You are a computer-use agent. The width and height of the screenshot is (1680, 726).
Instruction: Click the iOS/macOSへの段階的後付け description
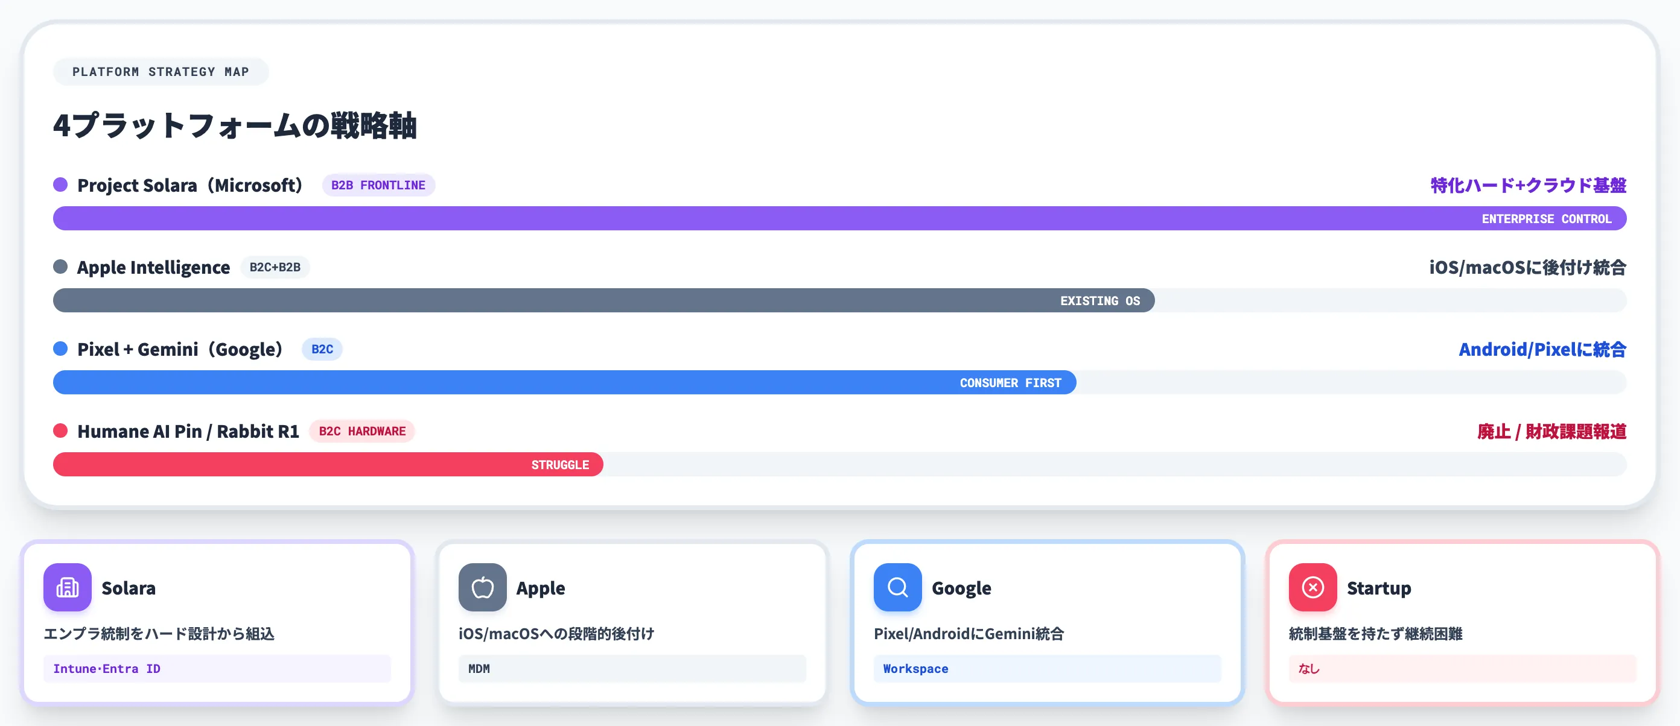tap(556, 634)
